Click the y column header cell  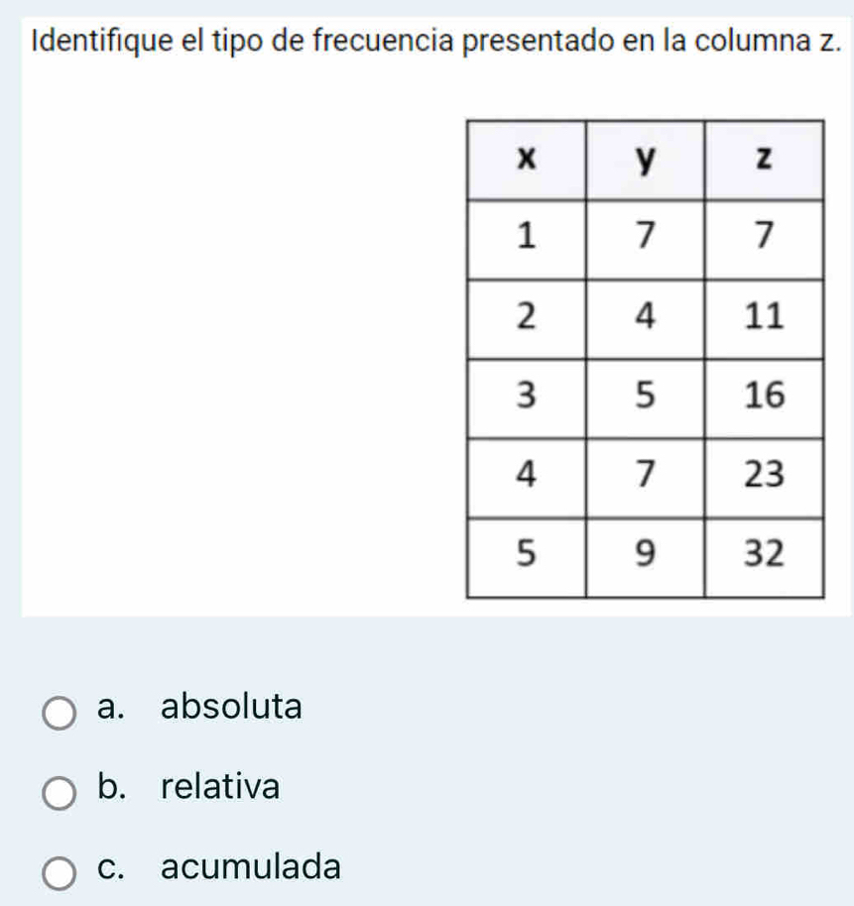(x=645, y=160)
